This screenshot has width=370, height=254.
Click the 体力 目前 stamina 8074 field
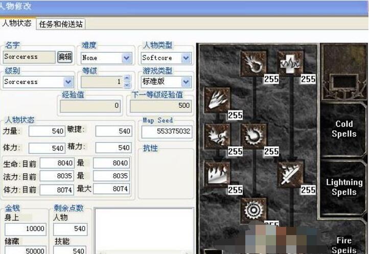[57, 190]
